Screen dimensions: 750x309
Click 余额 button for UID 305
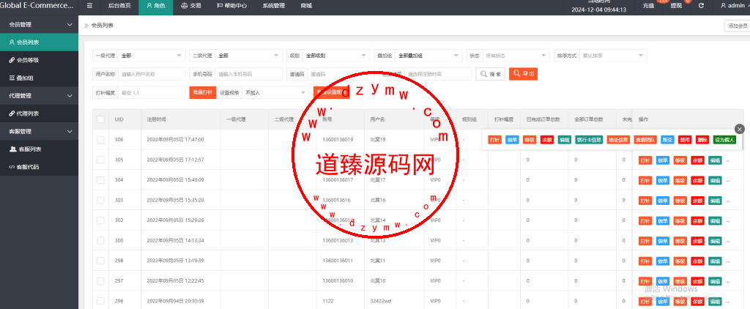point(697,160)
